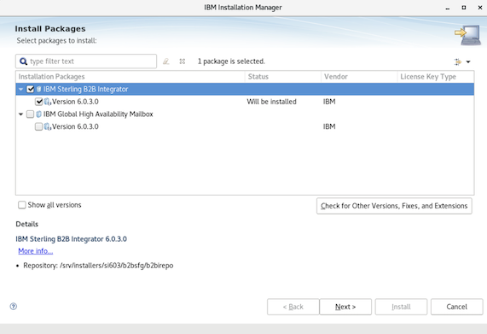Screen dimensions: 487x334
Task: Select the IBM Sterling B2B Integrator row label
Action: point(85,89)
